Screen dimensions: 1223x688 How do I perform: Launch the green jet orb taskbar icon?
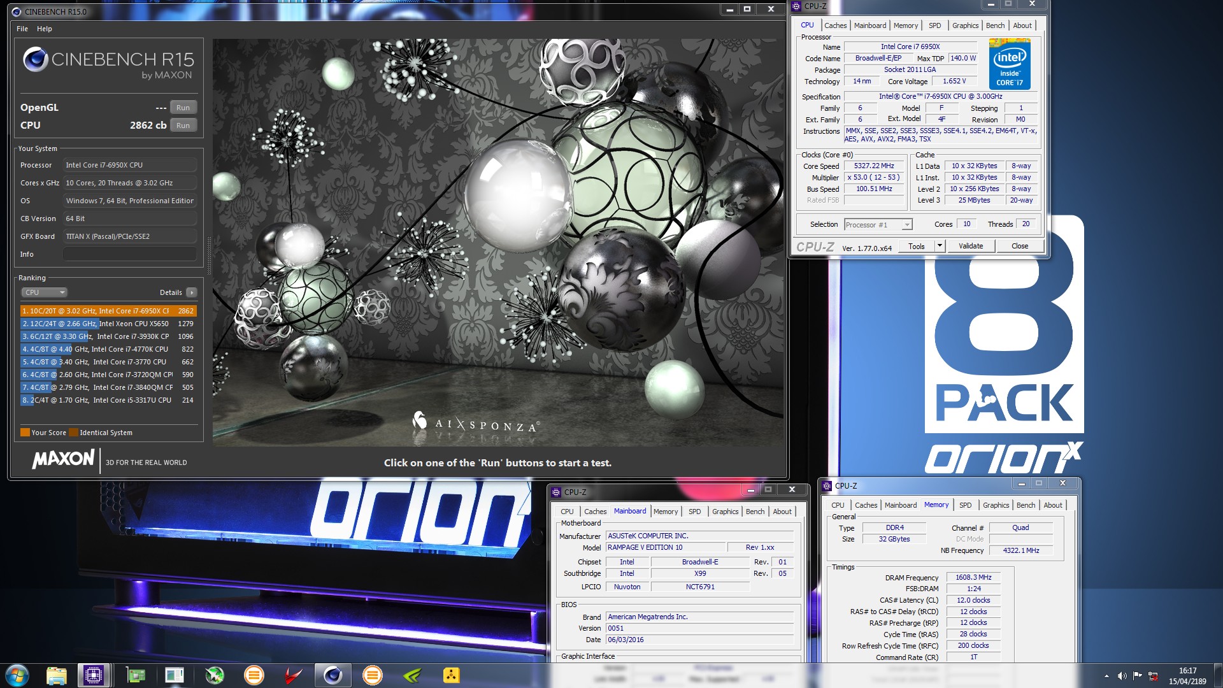coord(215,675)
